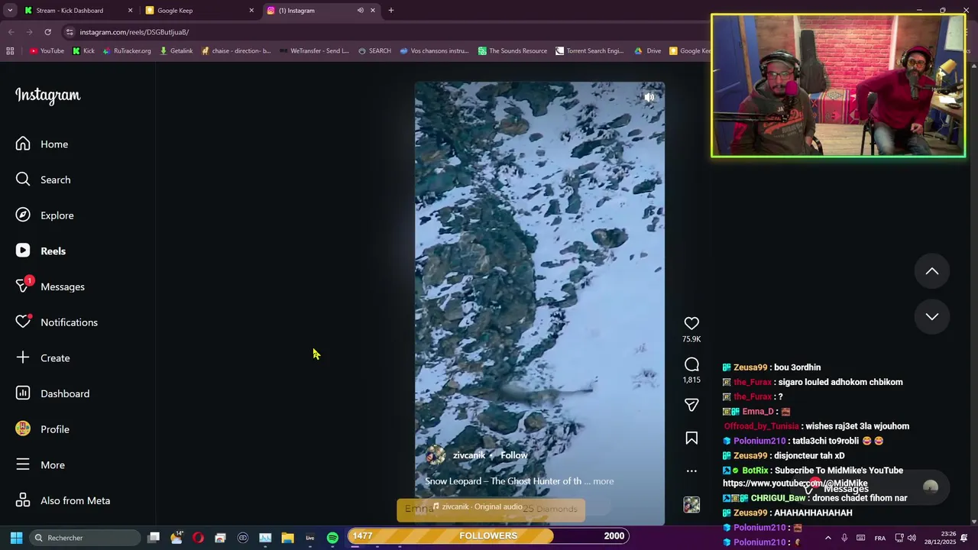Open the professional Dashboard
This screenshot has height=550, width=978.
53,393
